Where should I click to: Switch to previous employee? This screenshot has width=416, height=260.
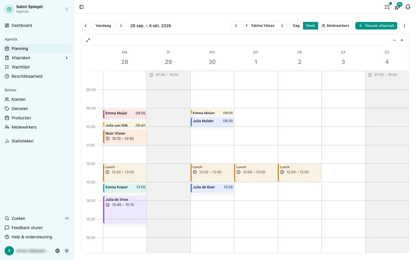pyautogui.click(x=236, y=26)
